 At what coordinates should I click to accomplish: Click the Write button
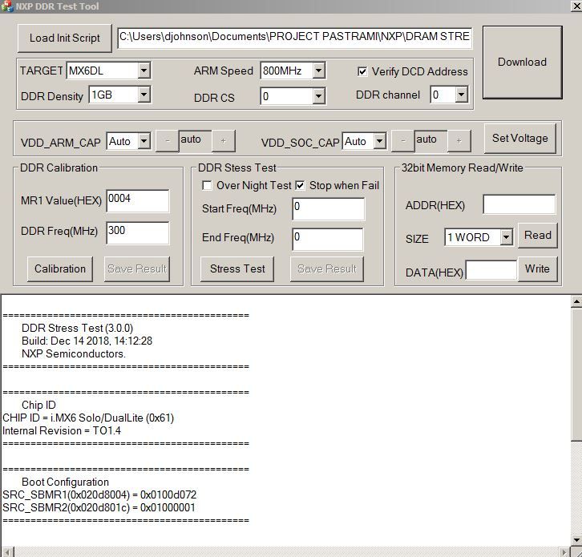tap(537, 268)
